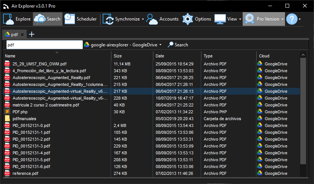
Task: Click PDF icon of PID_00152131-2.pdf
Action: click(x=7, y=139)
